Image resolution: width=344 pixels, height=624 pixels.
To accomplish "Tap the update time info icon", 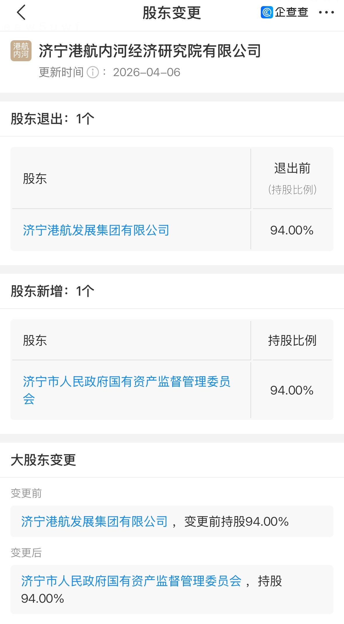I will click(x=93, y=72).
